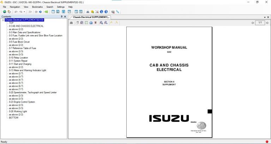Click the gray computer network icon
Viewport: 271px width, 144px height.
[113, 12]
